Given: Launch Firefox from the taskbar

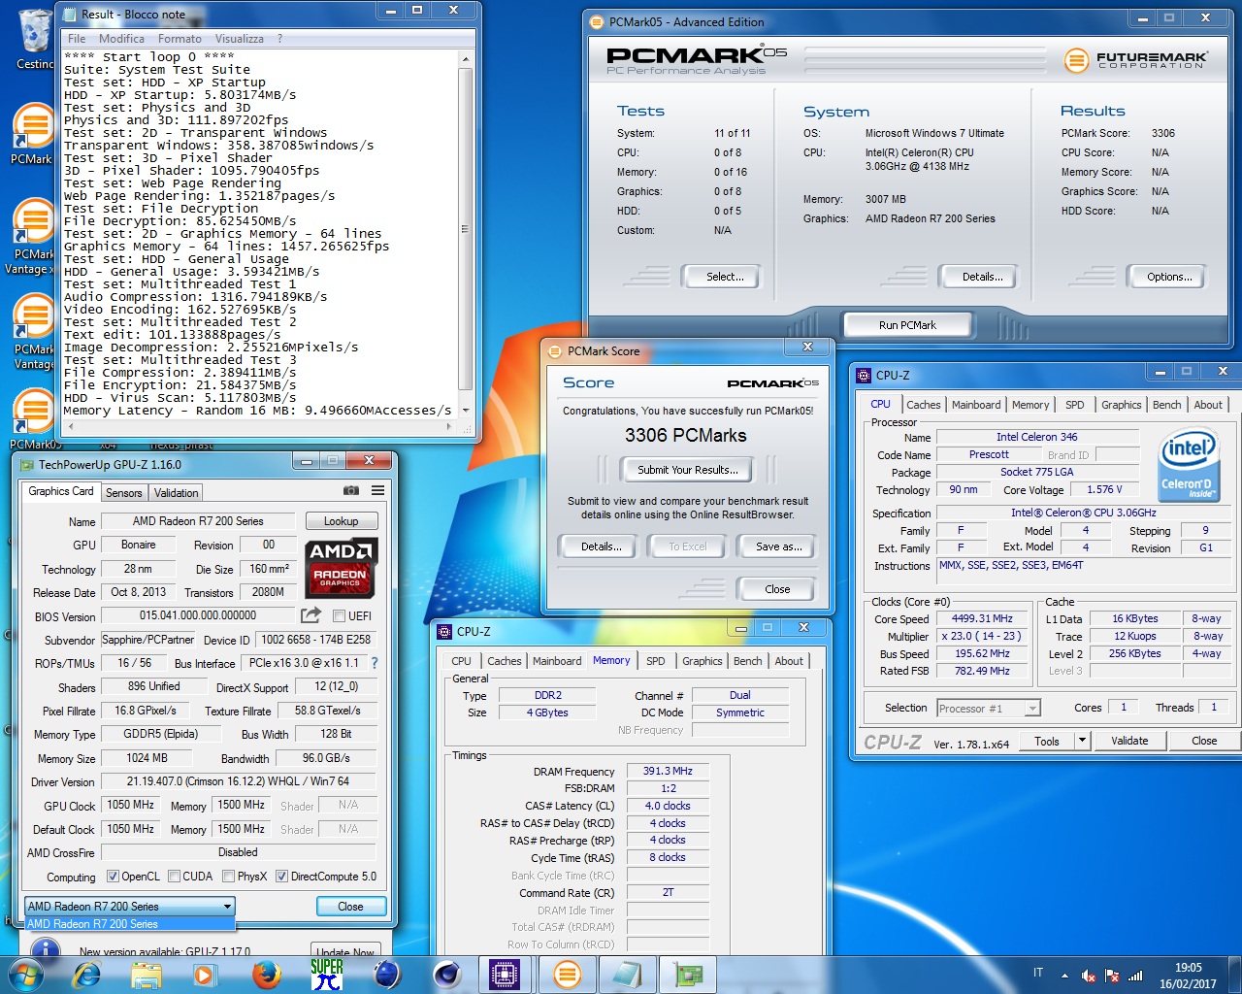Looking at the screenshot, I should [x=266, y=974].
